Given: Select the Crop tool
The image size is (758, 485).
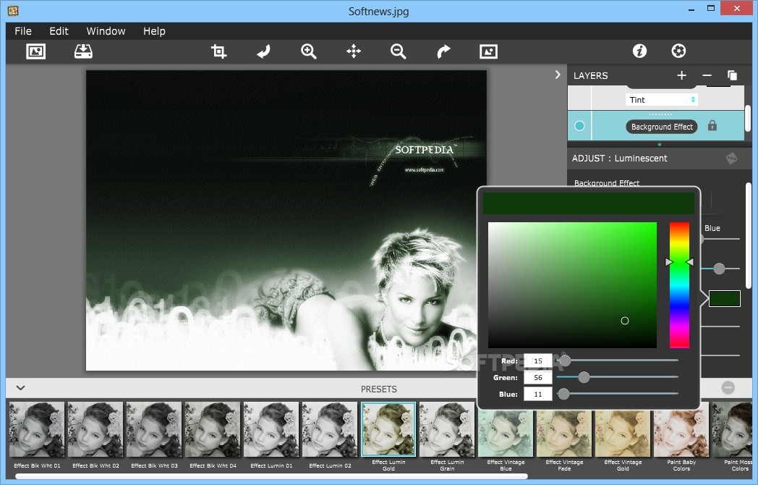Looking at the screenshot, I should [218, 51].
